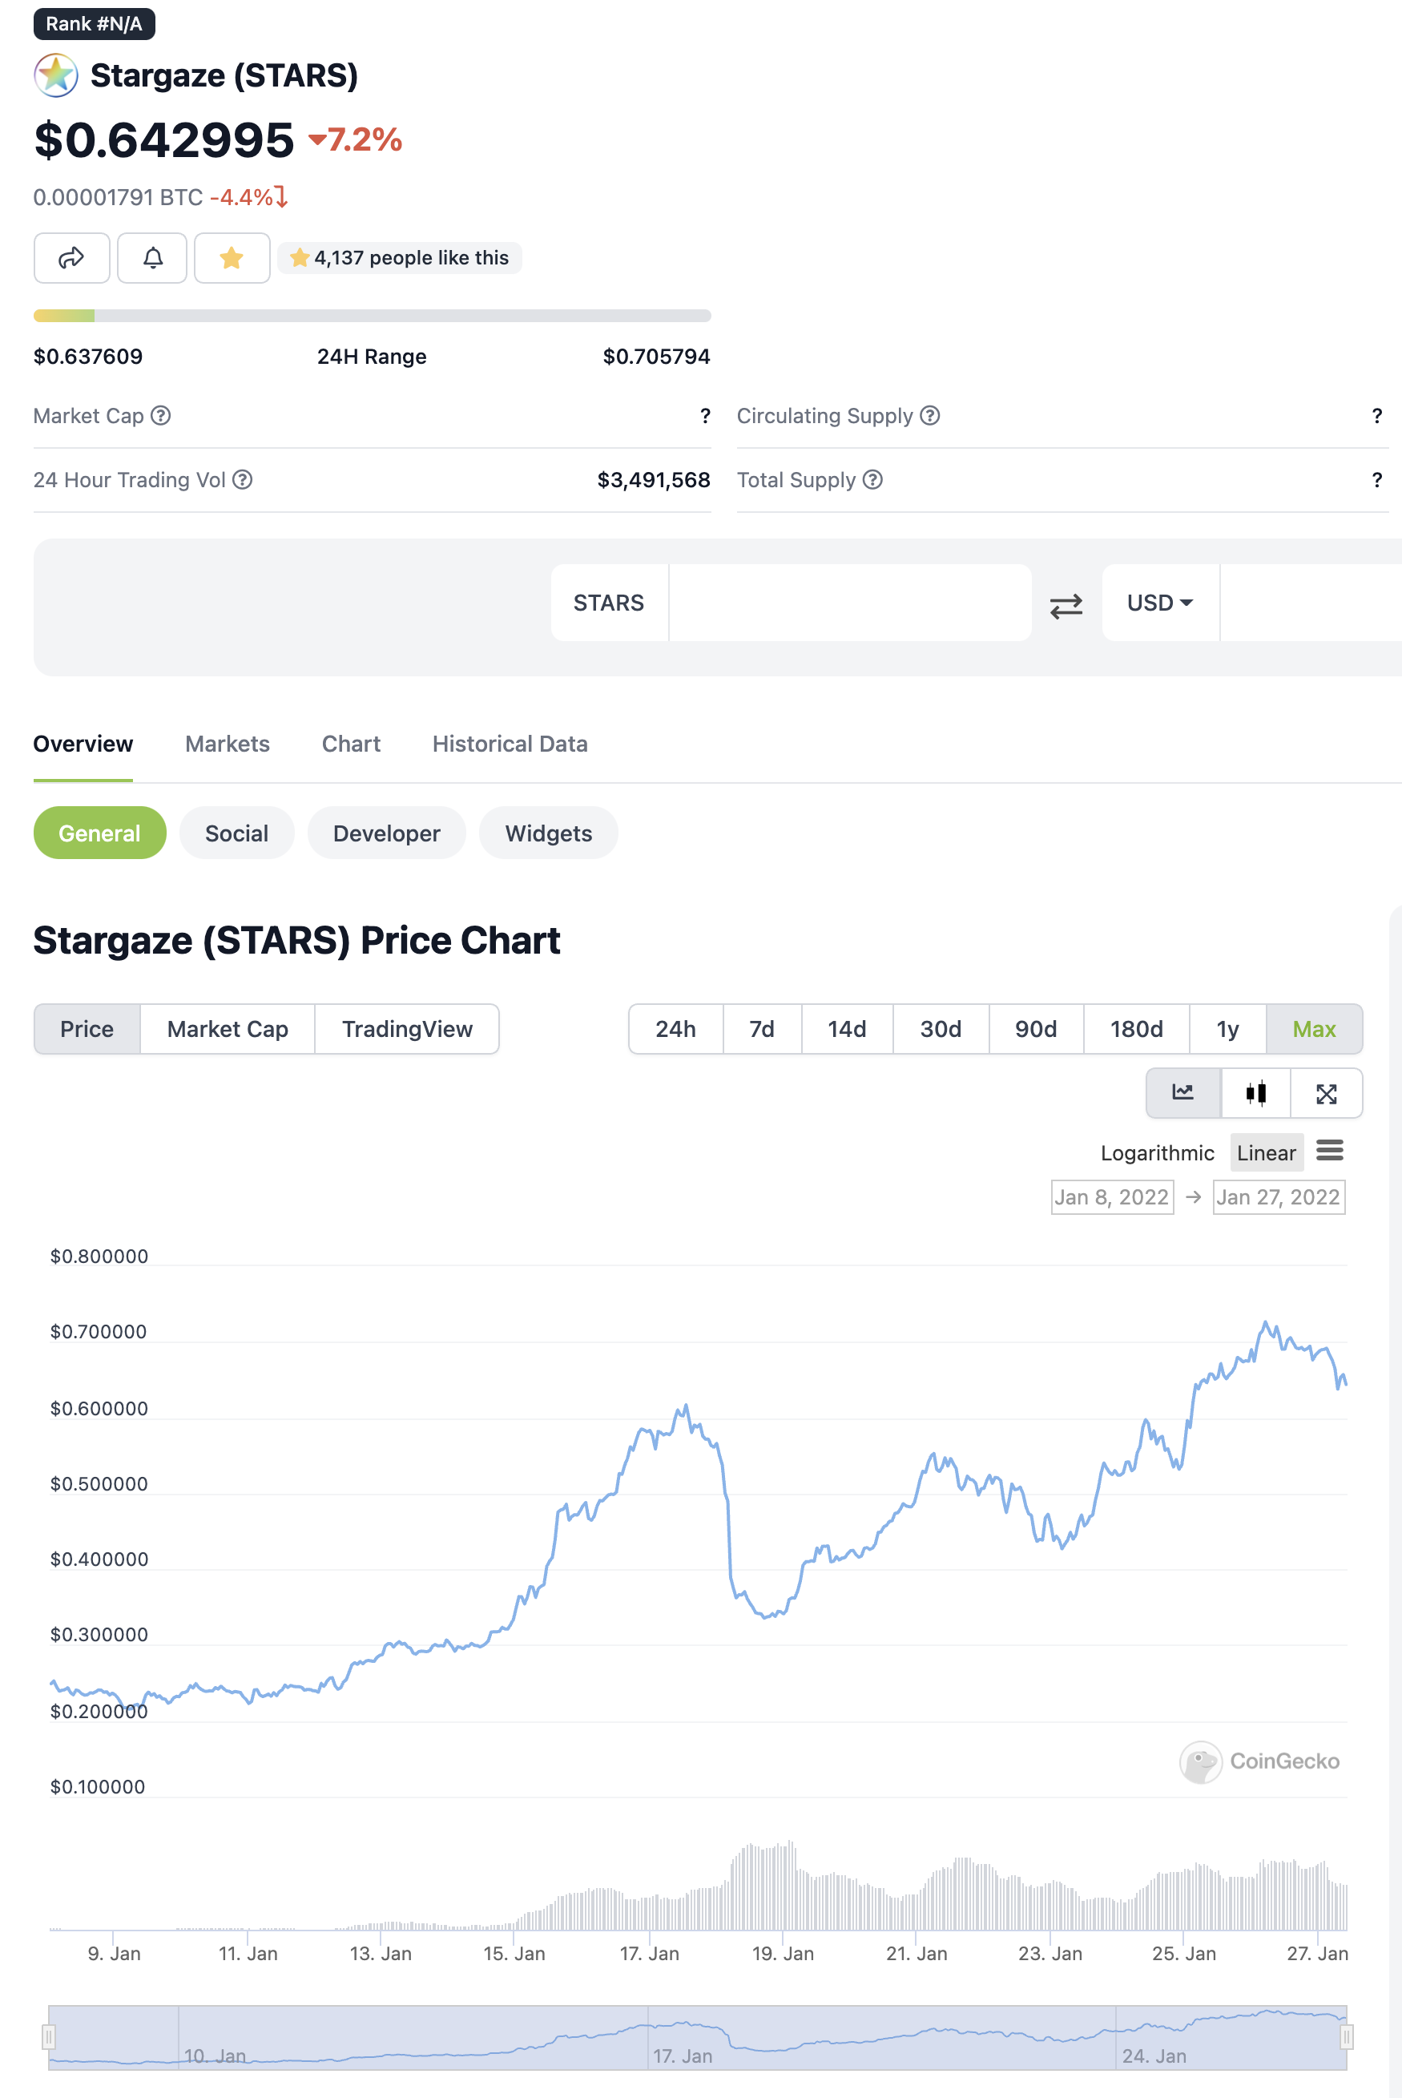This screenshot has height=2098, width=1402.
Task: Open the chart hamburger menu
Action: click(1330, 1151)
